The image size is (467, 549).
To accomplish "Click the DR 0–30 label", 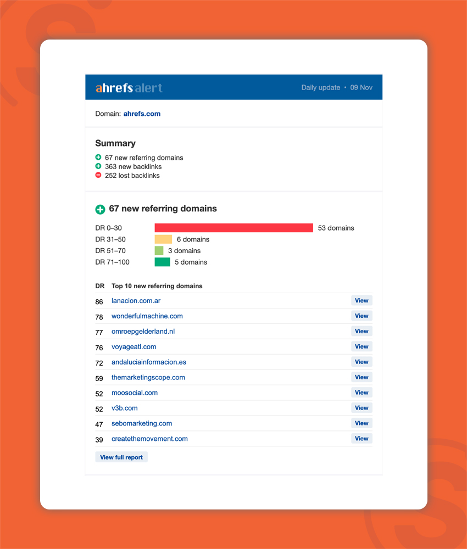I will pos(109,228).
